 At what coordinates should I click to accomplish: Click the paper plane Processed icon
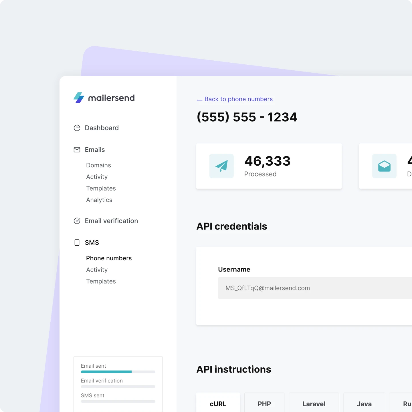coord(221,166)
